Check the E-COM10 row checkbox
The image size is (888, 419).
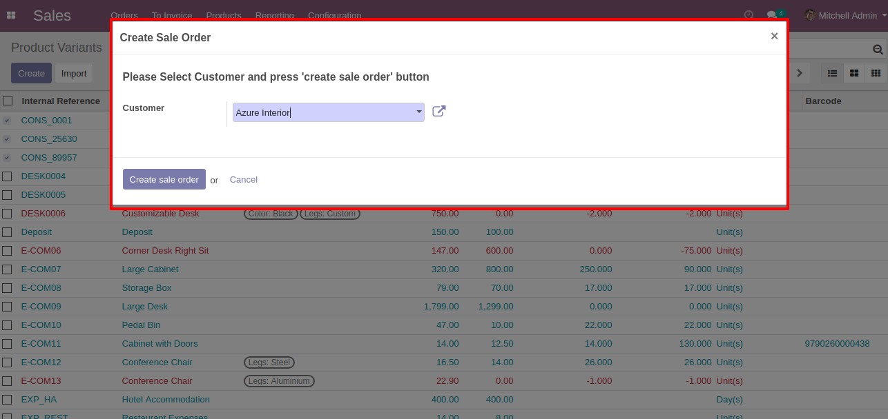(7, 325)
